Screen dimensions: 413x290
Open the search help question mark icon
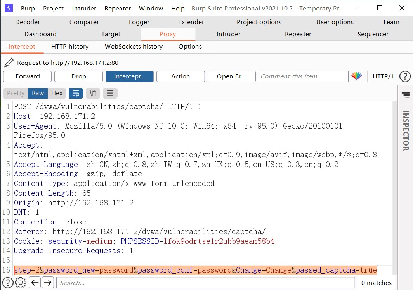click(8, 283)
